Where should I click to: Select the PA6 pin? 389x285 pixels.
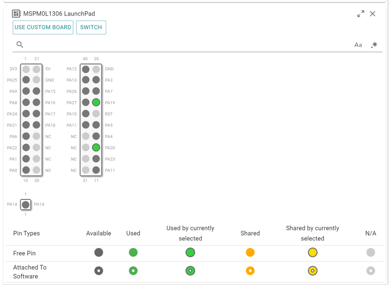pyautogui.click(x=26, y=136)
